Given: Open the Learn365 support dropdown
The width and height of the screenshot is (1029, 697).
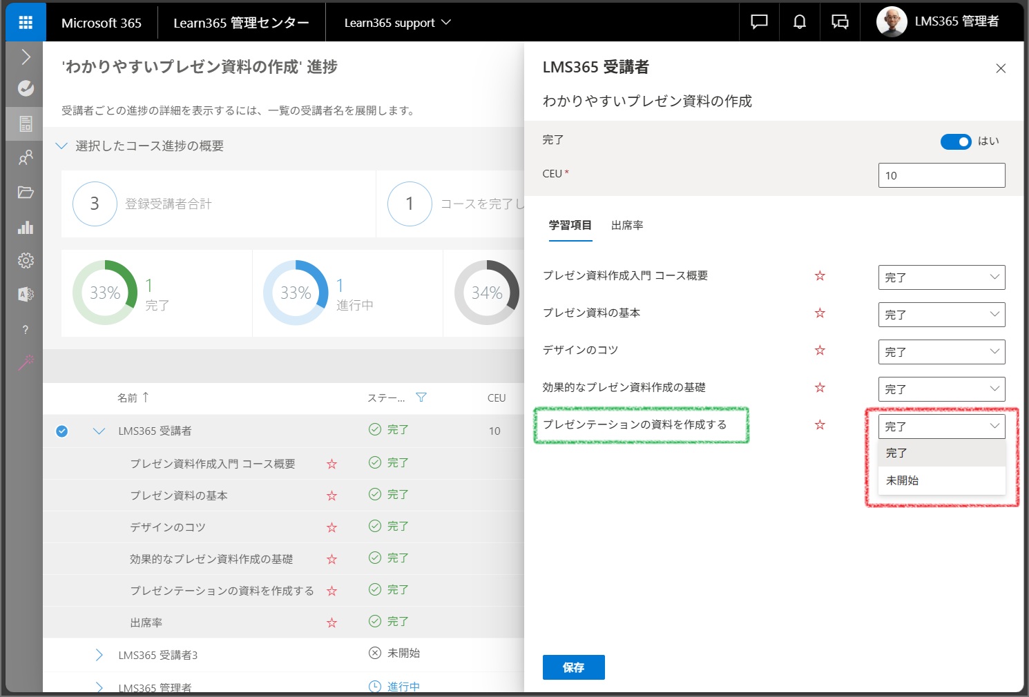Looking at the screenshot, I should click(397, 23).
